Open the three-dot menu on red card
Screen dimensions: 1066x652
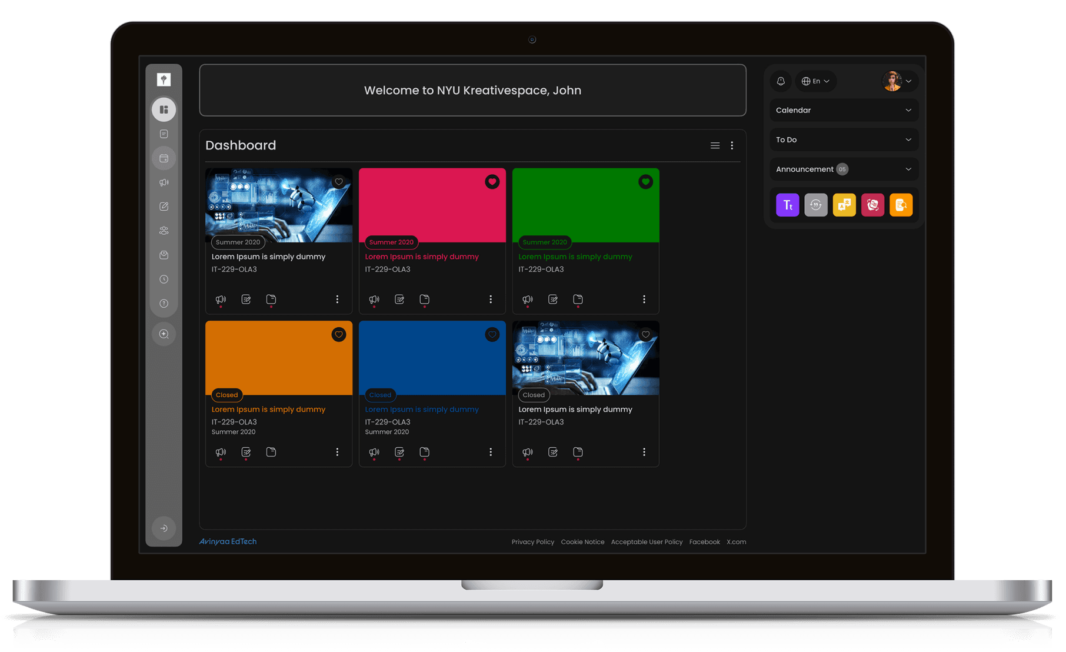point(491,300)
